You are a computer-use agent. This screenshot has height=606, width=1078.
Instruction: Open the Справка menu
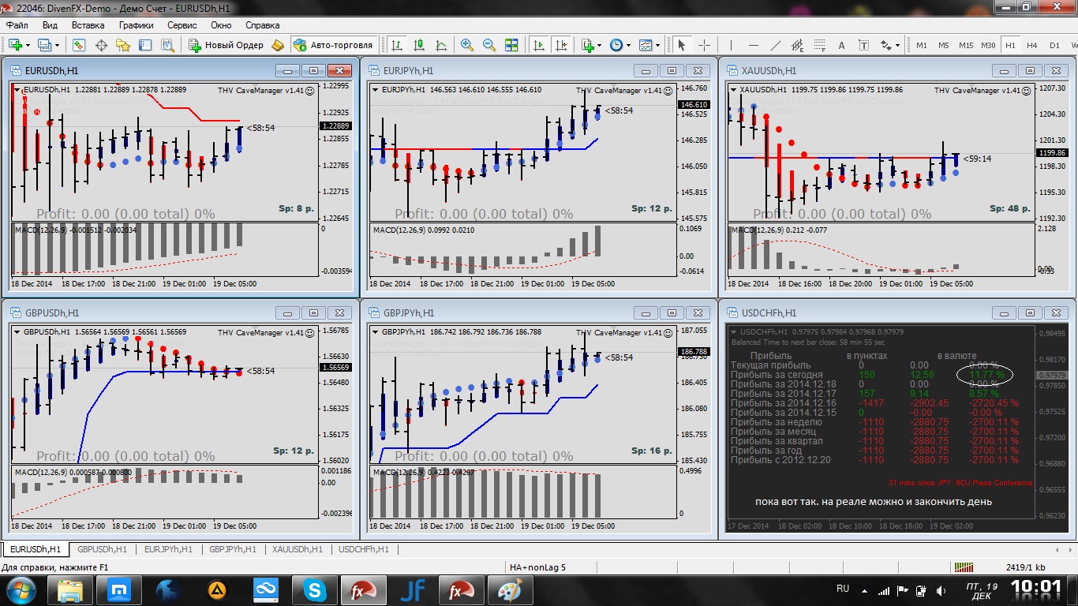point(263,24)
